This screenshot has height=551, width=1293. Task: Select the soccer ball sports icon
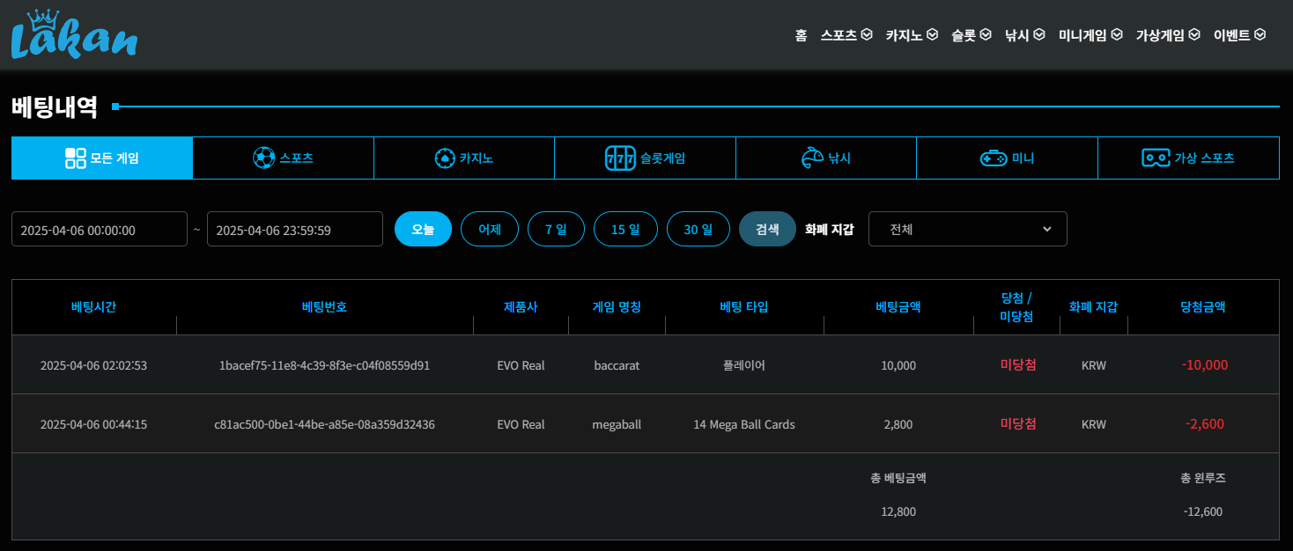tap(263, 158)
